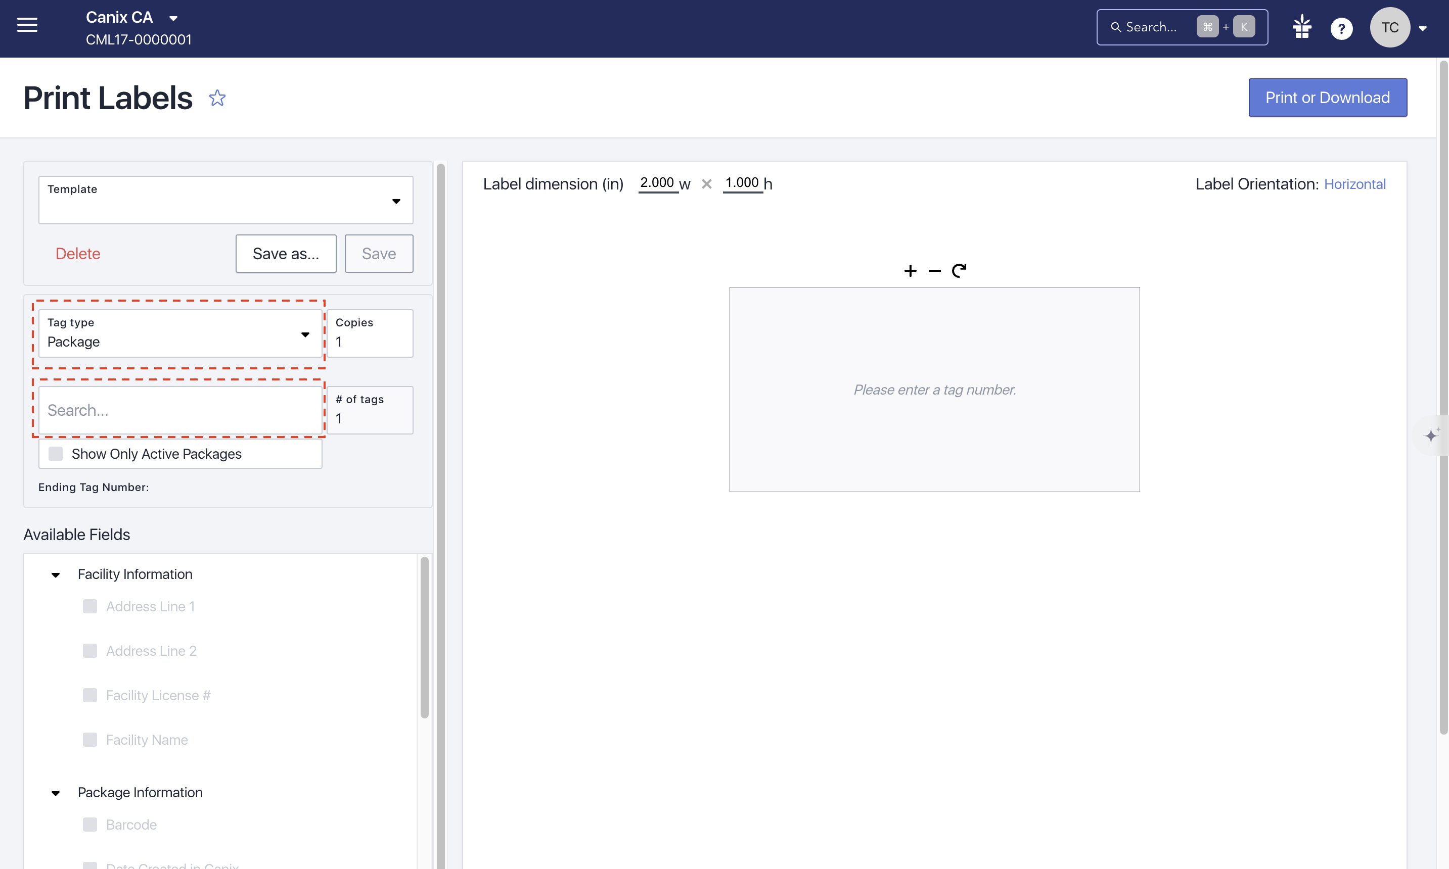Click the Save button
Viewport: 1449px width, 869px height.
379,254
